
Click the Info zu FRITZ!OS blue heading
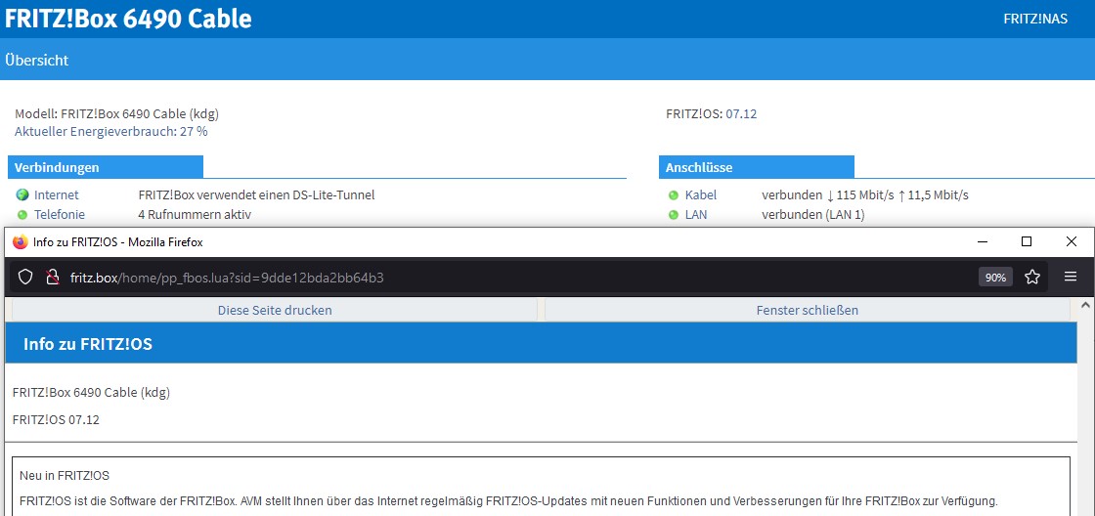tap(88, 344)
